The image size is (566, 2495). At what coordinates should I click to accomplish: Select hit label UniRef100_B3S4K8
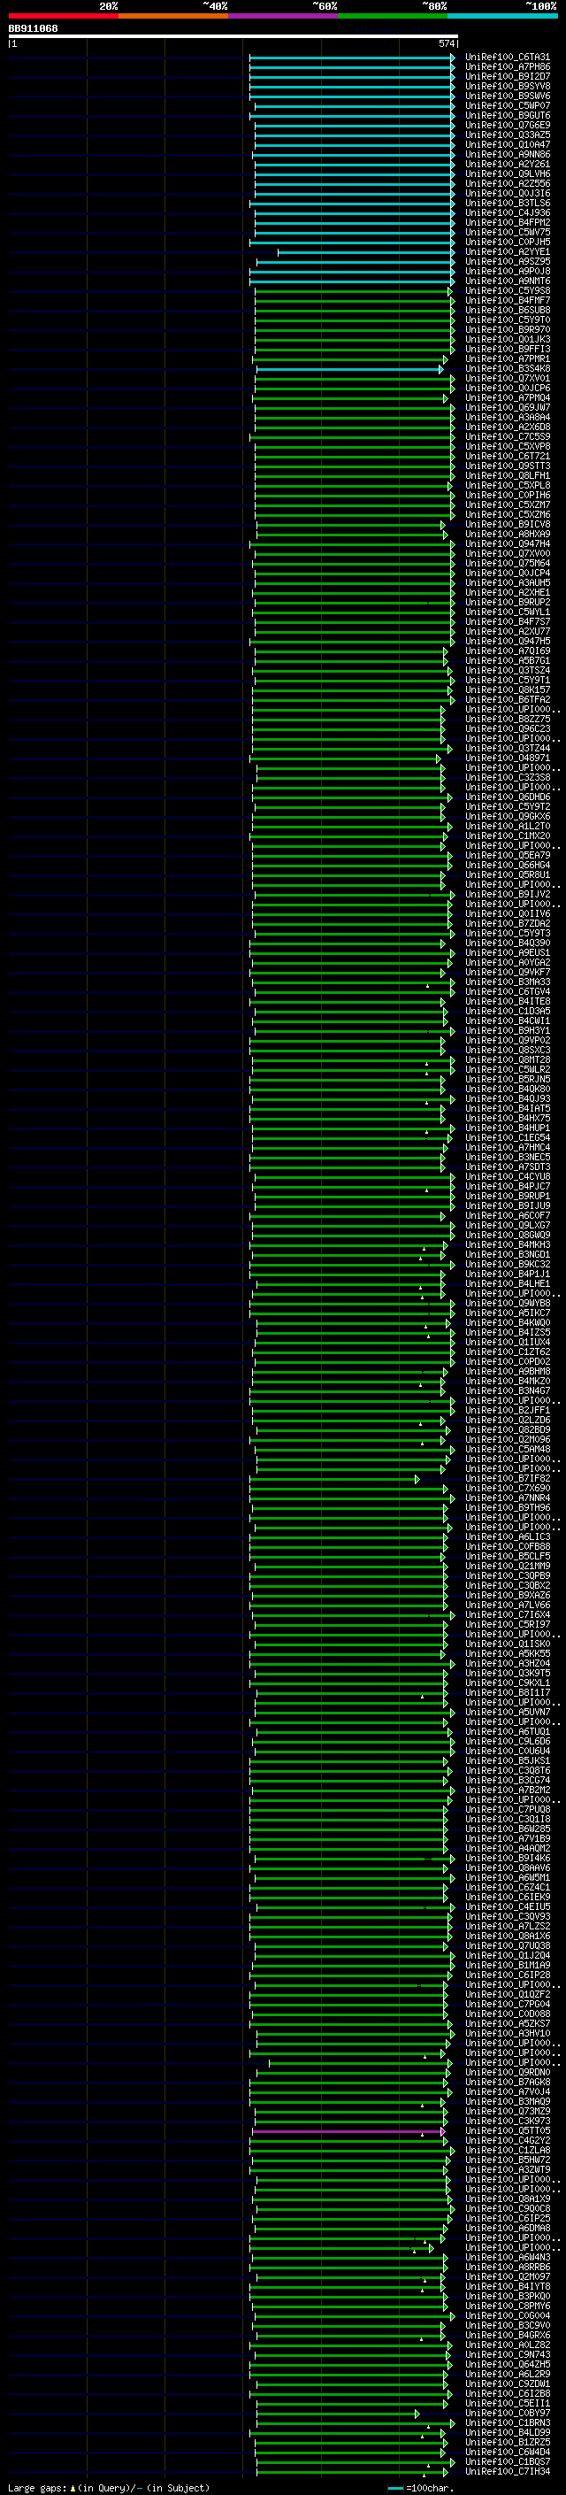pyautogui.click(x=508, y=369)
